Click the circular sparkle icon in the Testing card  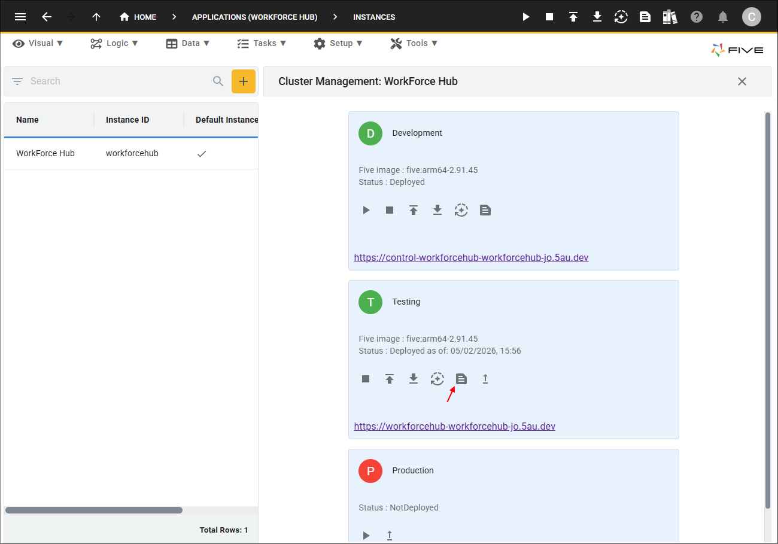click(x=437, y=379)
